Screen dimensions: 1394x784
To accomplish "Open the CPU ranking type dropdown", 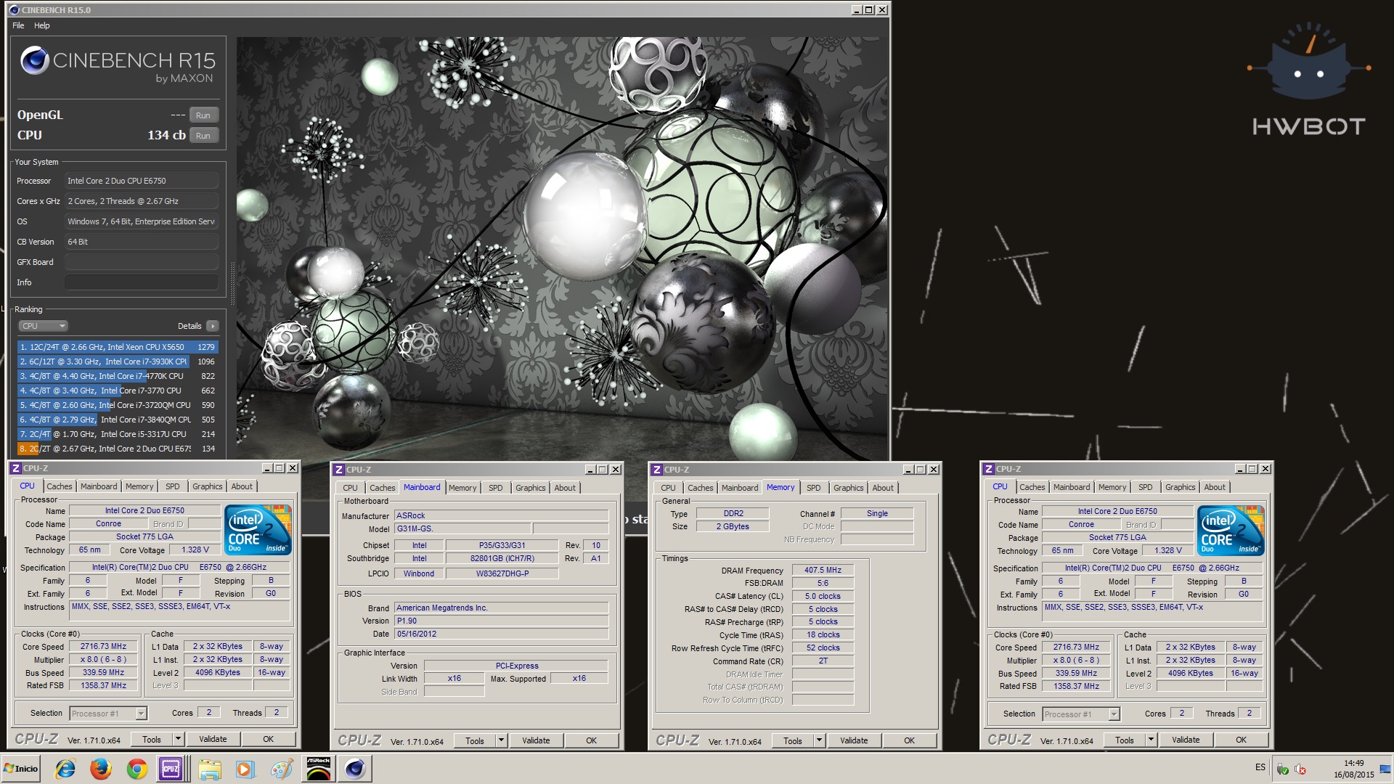I will click(44, 326).
